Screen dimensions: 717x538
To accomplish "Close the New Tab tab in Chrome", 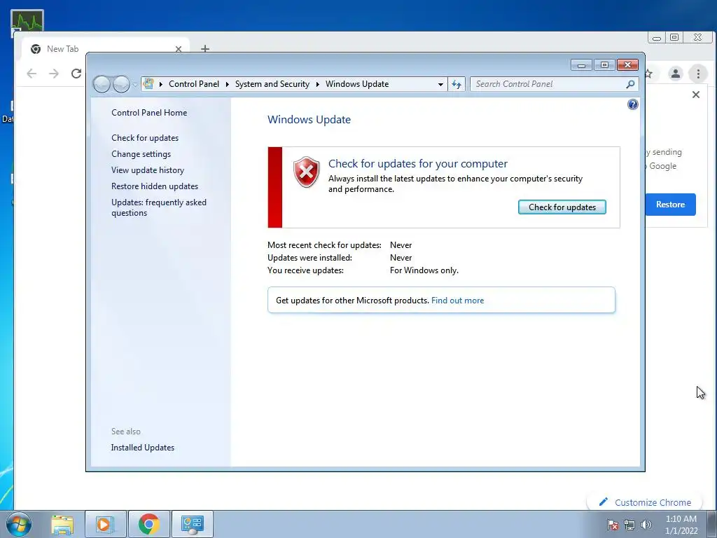I will click(x=179, y=49).
